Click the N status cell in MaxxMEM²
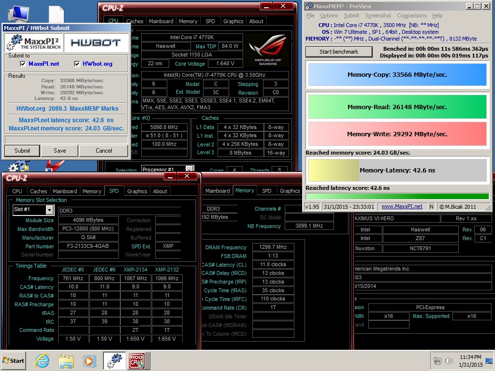This screenshot has width=495, height=371. tap(432, 207)
